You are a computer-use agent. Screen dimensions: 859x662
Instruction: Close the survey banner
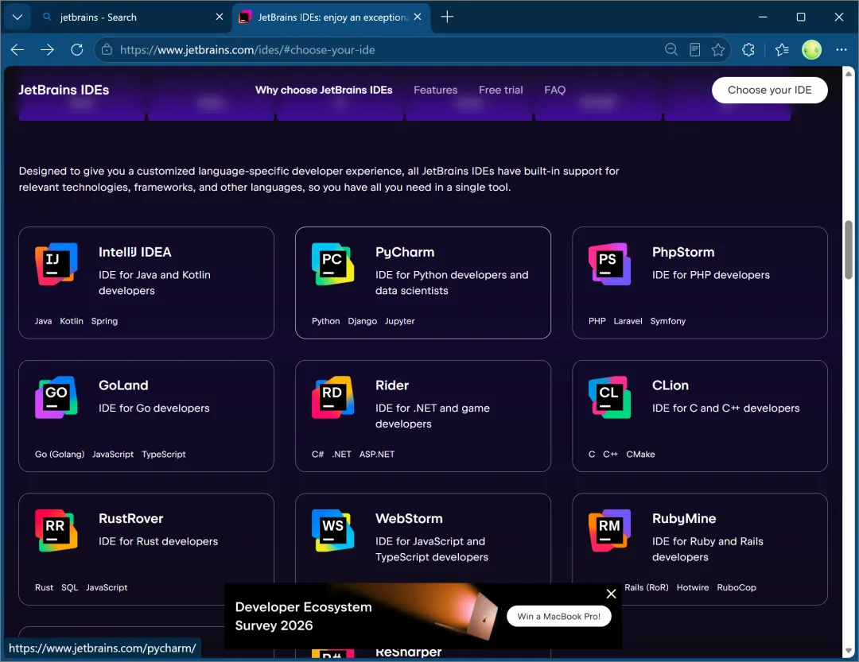612,594
